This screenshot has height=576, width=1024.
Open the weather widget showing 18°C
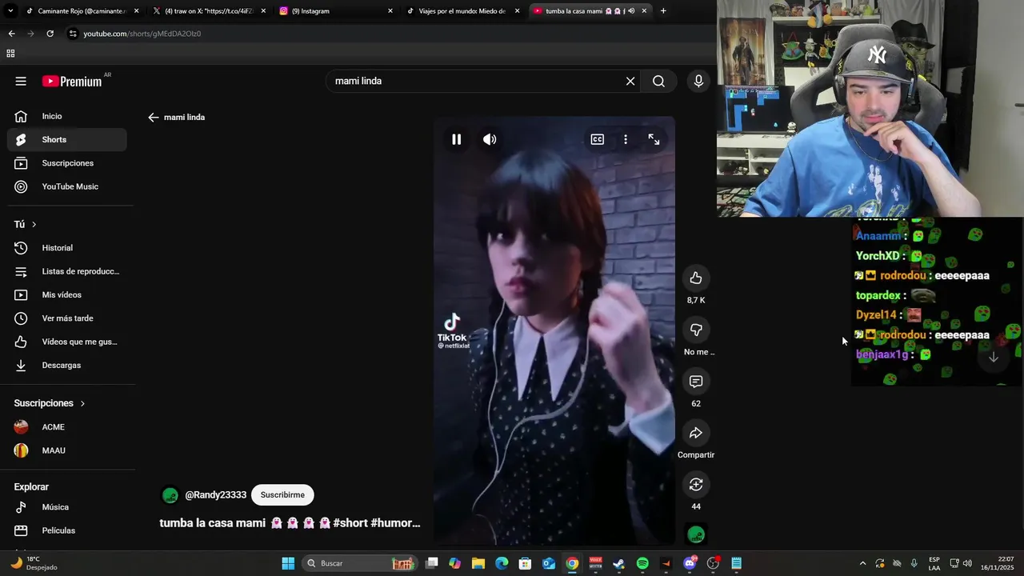(x=34, y=563)
